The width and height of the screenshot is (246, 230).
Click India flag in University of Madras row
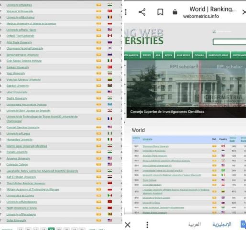[x=110, y=5]
